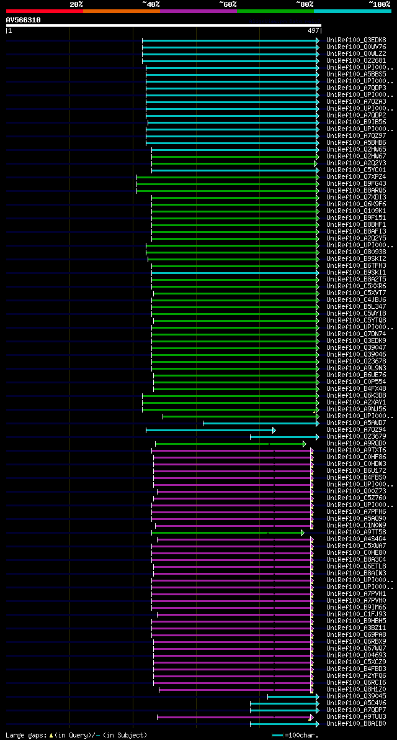This screenshot has width=397, height=740.
Task: Select the UniRef100_C5YC01 label
Action: pyautogui.click(x=356, y=170)
